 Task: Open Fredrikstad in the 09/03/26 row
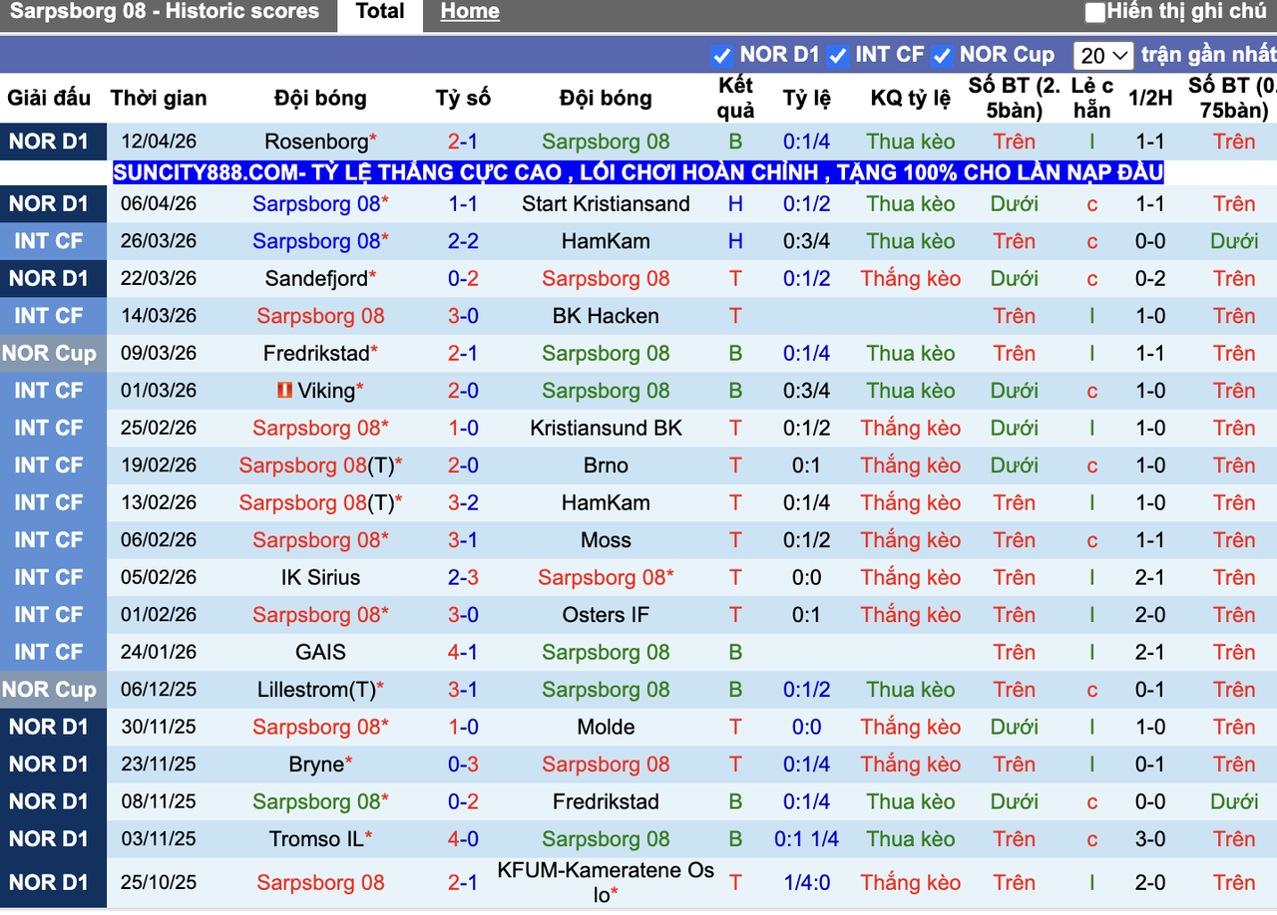tap(316, 354)
